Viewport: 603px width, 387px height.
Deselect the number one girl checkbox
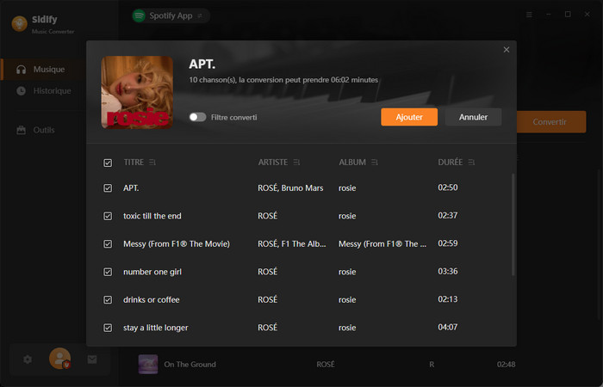click(x=108, y=272)
